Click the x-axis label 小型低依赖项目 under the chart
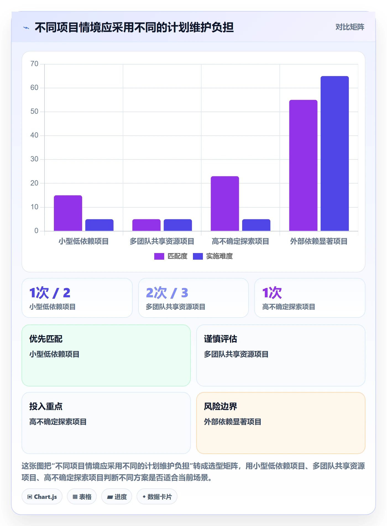This screenshot has height=526, width=387. point(83,241)
